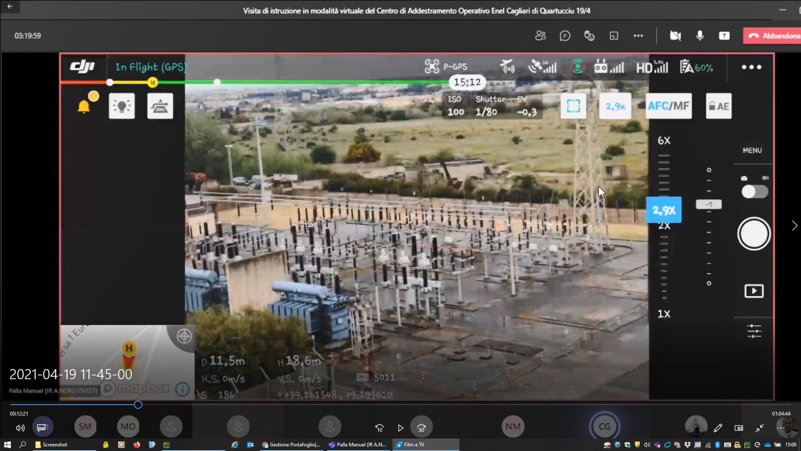This screenshot has height=451, width=801.
Task: Open camera settings sliders icon
Action: click(754, 331)
